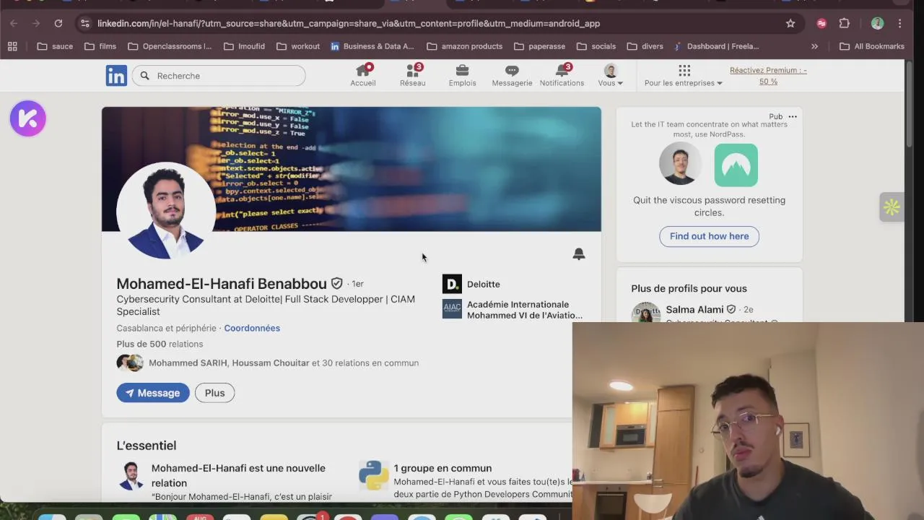This screenshot has width=924, height=520.
Task: Click Find out how here button
Action: (x=709, y=236)
